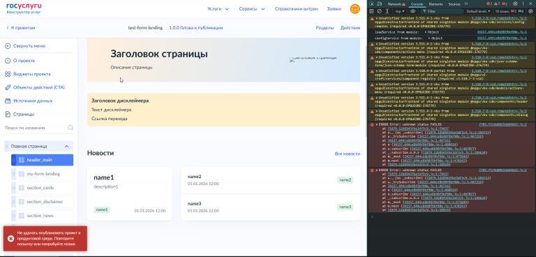
Task: Open the Услуги dropdown menu
Action: [x=218, y=9]
